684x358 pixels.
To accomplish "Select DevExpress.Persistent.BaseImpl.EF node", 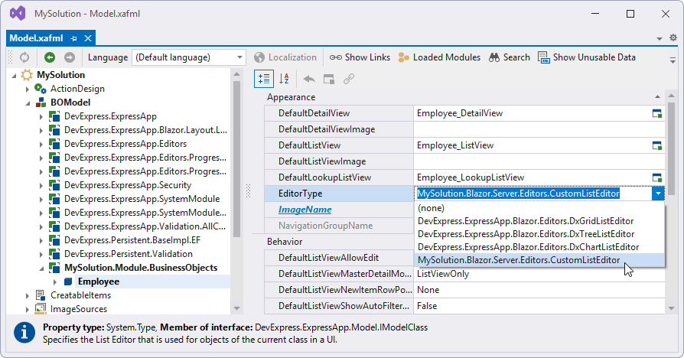I will coord(132,240).
